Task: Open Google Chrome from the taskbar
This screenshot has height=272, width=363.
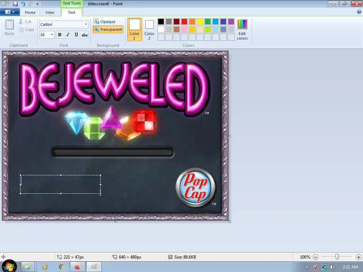Action: point(61,267)
